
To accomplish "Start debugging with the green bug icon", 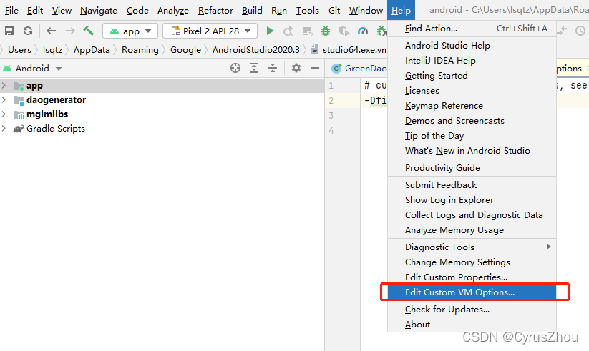I will pyautogui.click(x=326, y=31).
